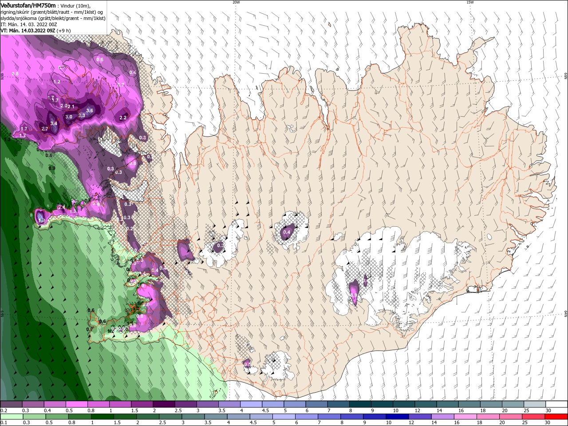
Task: Click the 3.3 precipitation value on map
Action: point(82,115)
